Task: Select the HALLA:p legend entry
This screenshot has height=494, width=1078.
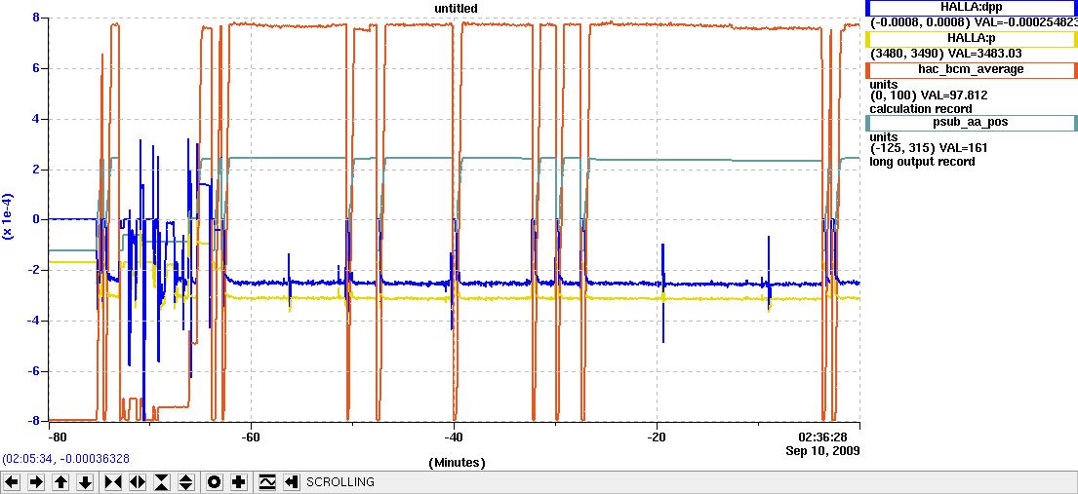Action: click(x=972, y=39)
